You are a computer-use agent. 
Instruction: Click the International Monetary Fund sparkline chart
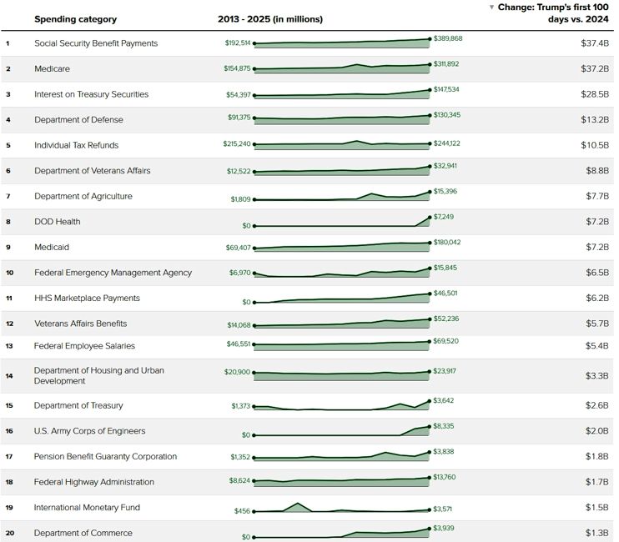341,508
